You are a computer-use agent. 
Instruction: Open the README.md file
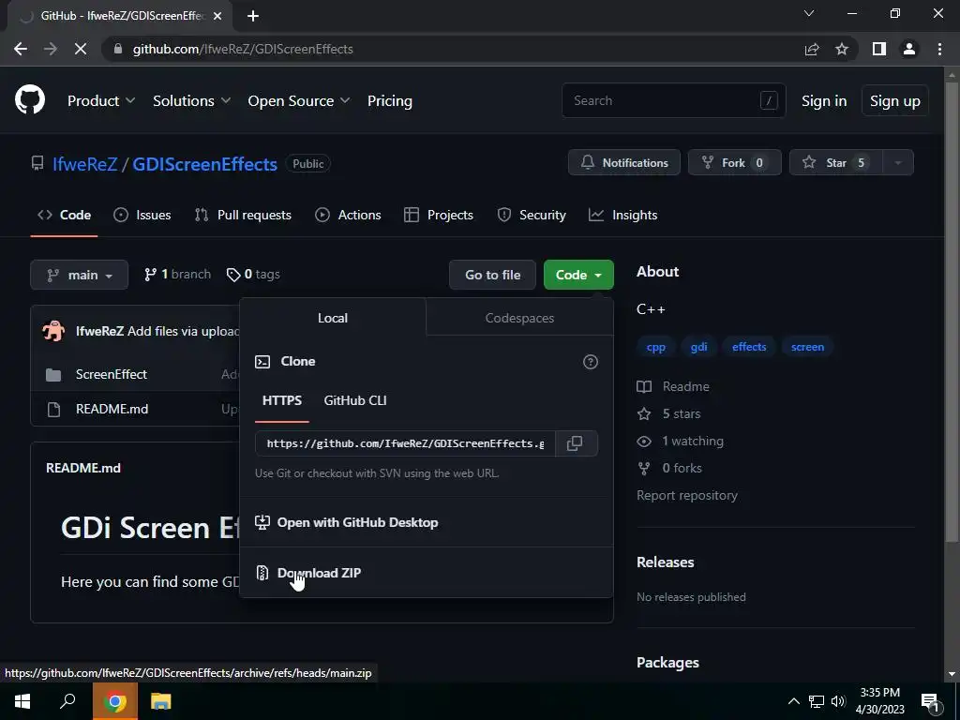click(112, 409)
